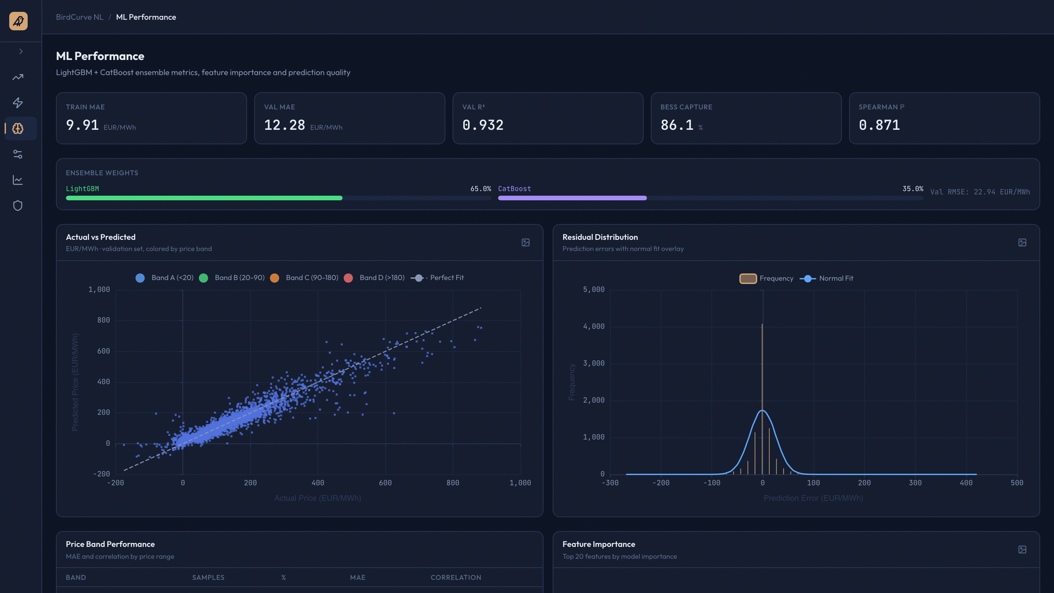This screenshot has height=593, width=1054.
Task: Open the sliders settings sidebar icon
Action: (18, 154)
